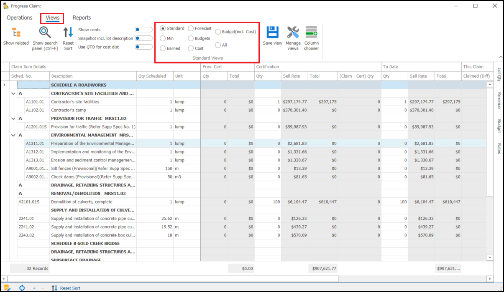Click the grid's vertical scroll down arrow

coord(490,258)
